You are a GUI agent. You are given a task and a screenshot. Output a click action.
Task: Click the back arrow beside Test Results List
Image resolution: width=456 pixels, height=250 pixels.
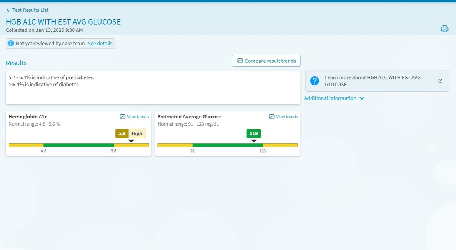[8, 10]
